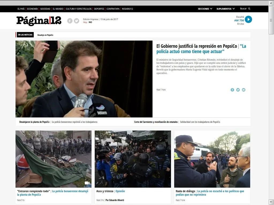274x205 pixels.
Task: Open the 'Desalojo en PepsiCo' news topic
Action: pos(45,35)
